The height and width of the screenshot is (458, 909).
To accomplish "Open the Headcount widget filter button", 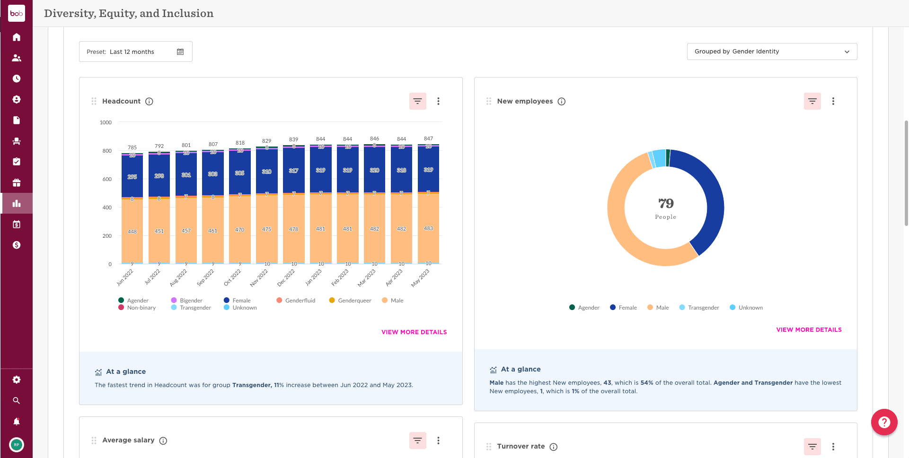I will click(417, 101).
